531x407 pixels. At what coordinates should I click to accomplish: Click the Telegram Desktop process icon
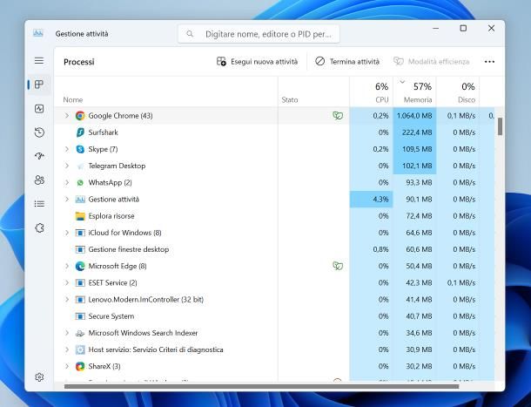[80, 166]
